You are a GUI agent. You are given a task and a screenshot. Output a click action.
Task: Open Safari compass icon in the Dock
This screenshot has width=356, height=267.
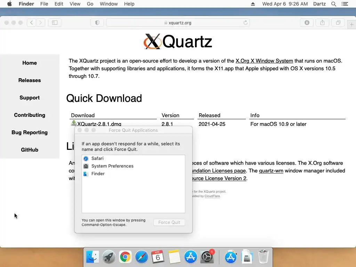click(141, 257)
